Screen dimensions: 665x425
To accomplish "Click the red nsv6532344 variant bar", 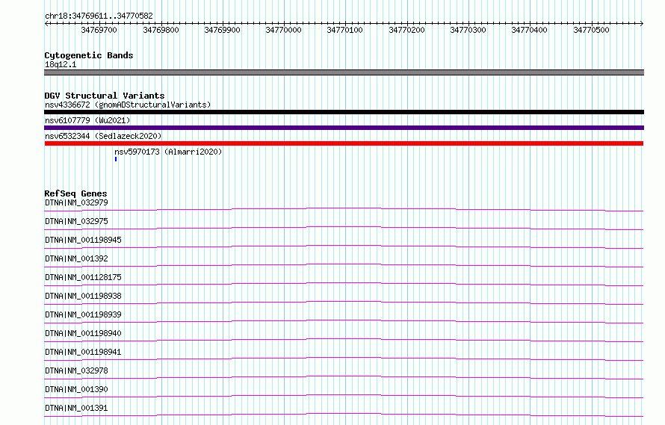I will (x=344, y=143).
